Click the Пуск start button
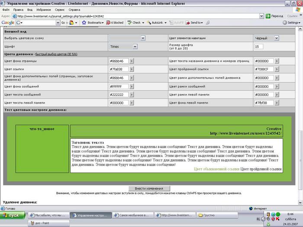The image size is (303, 227). pos(13,215)
